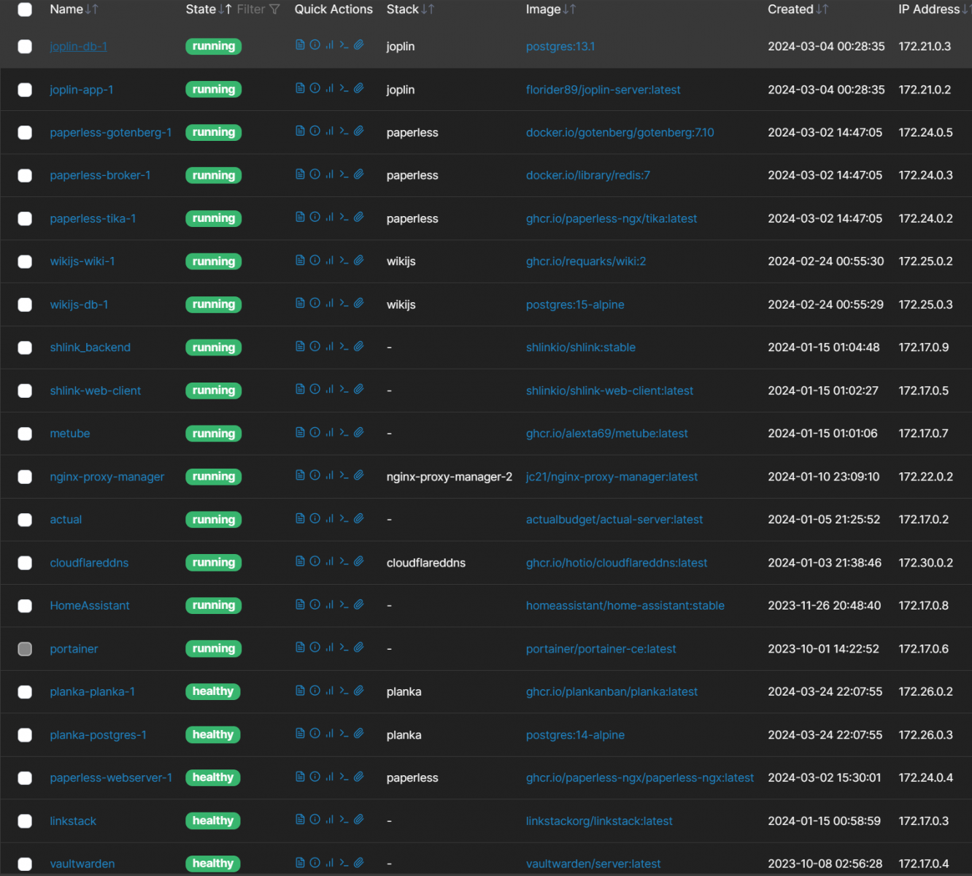Click running badge for nginx-proxy-manager
This screenshot has height=876, width=972.
point(213,477)
